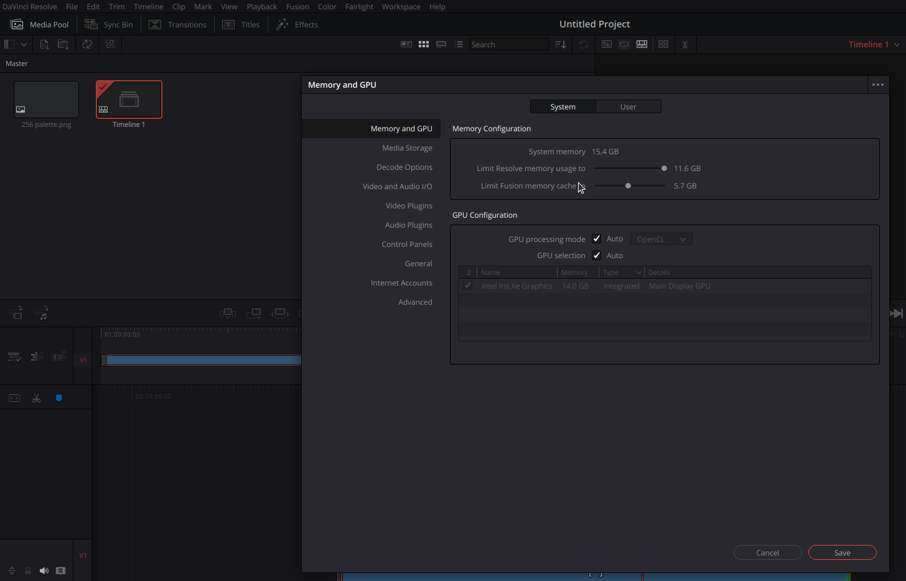Click Save in the preferences dialog
The height and width of the screenshot is (581, 906).
pos(842,552)
